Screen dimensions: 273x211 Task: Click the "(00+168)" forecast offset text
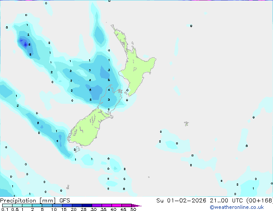(260, 201)
